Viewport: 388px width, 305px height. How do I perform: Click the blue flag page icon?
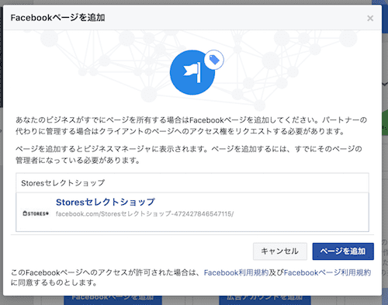pos(192,73)
